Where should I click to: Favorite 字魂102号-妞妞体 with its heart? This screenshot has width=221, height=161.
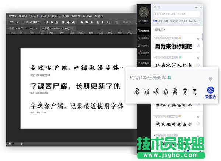[x=210, y=79]
